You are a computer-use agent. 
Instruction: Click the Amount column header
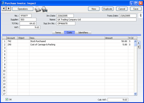[x=116, y=38]
